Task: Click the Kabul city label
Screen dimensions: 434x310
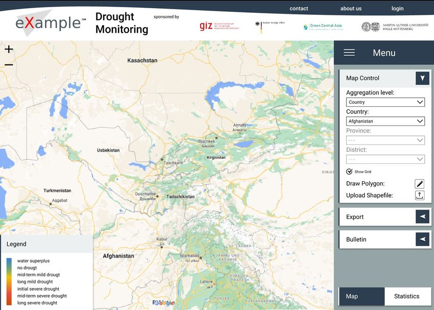Action: [x=162, y=241]
